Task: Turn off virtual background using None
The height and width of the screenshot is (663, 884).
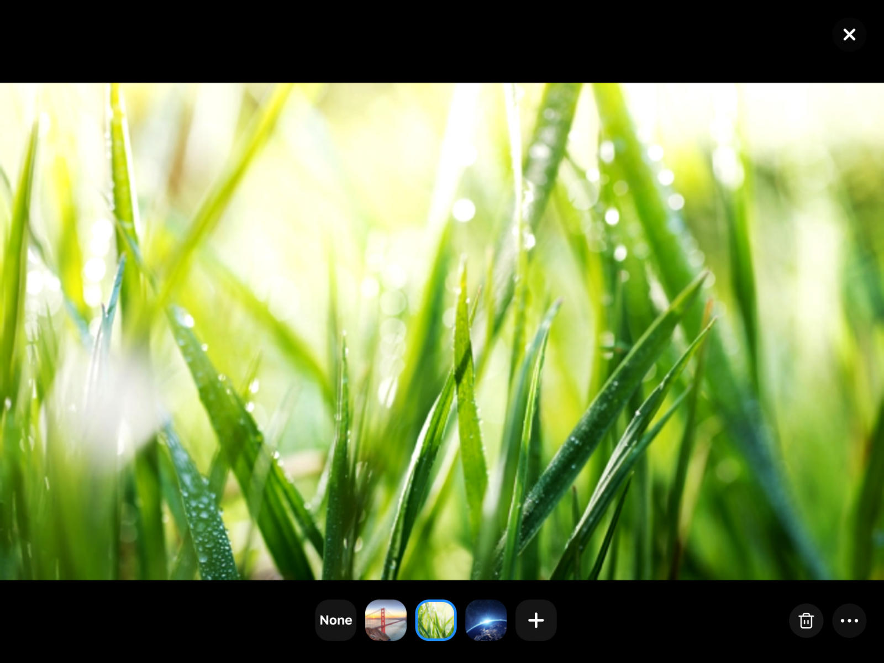Action: tap(335, 620)
